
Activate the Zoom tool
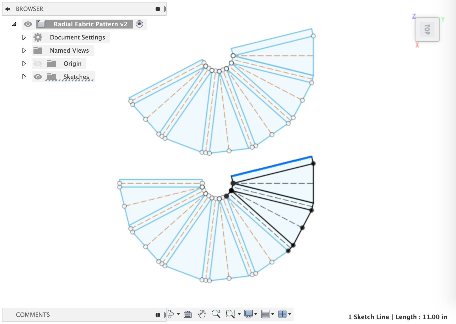tap(217, 314)
